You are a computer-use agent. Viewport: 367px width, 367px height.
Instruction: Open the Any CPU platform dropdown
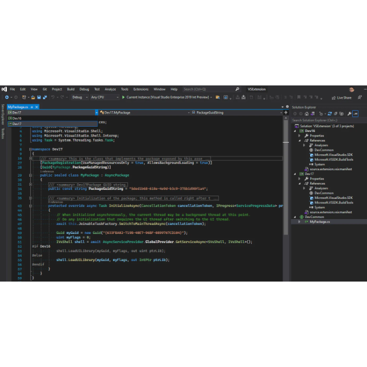tap(104, 97)
